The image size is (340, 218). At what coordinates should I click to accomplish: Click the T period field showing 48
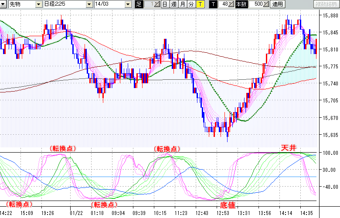(x=223, y=4)
